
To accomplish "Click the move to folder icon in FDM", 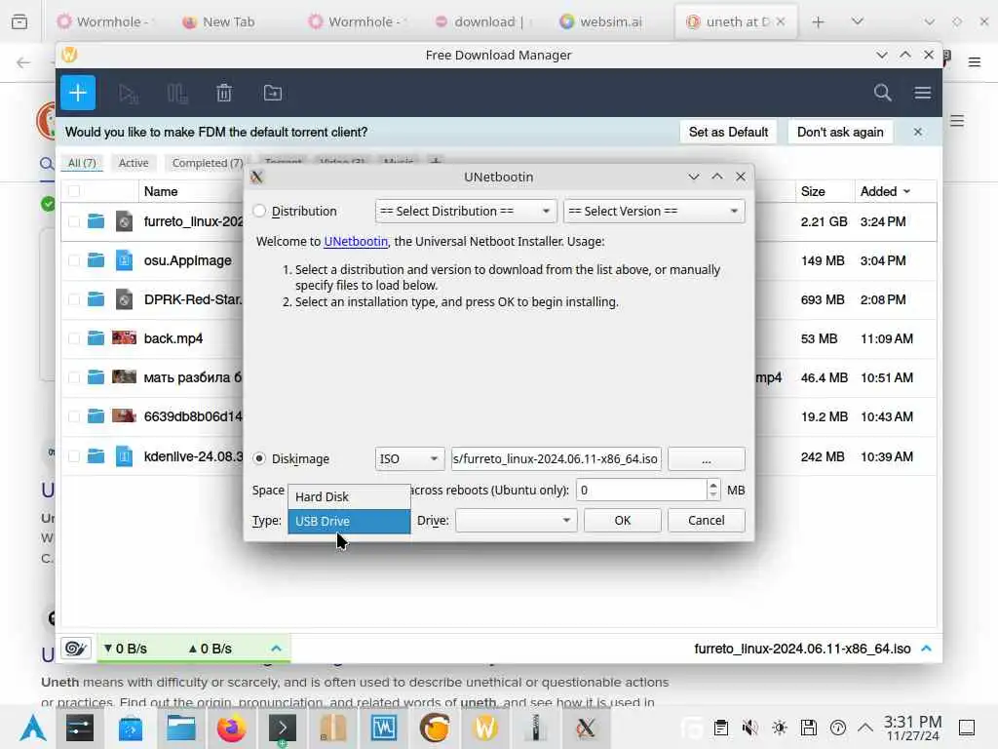I will (x=273, y=93).
